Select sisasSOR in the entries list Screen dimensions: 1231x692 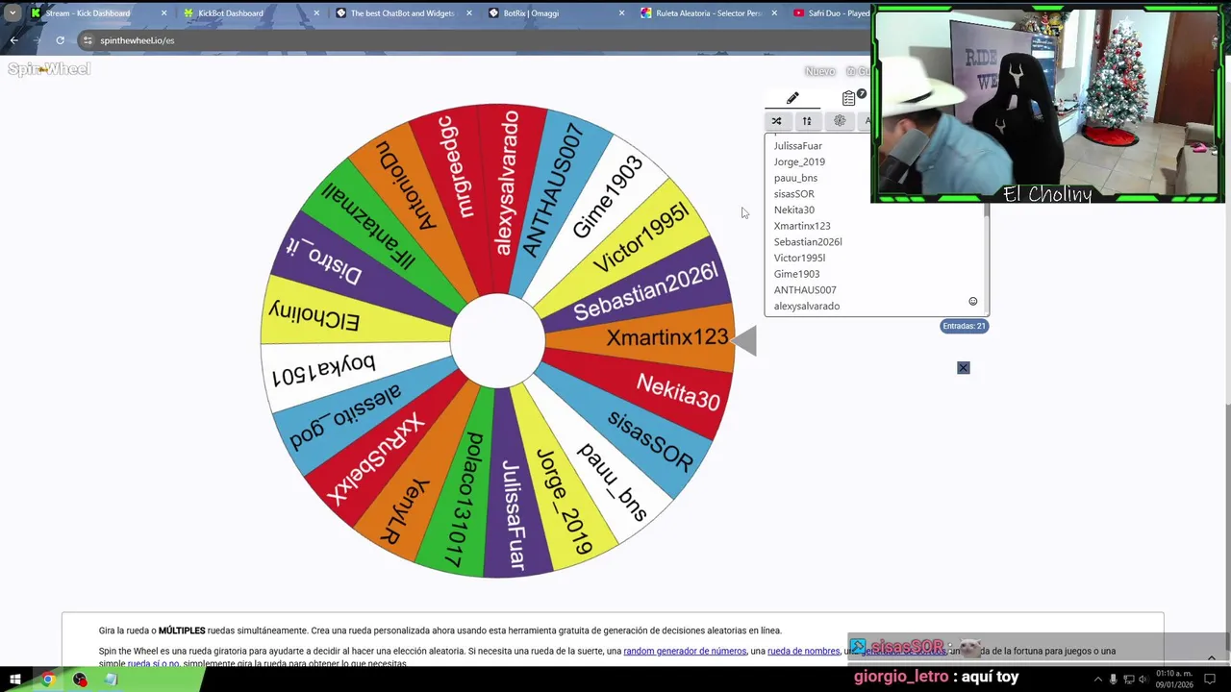[793, 194]
